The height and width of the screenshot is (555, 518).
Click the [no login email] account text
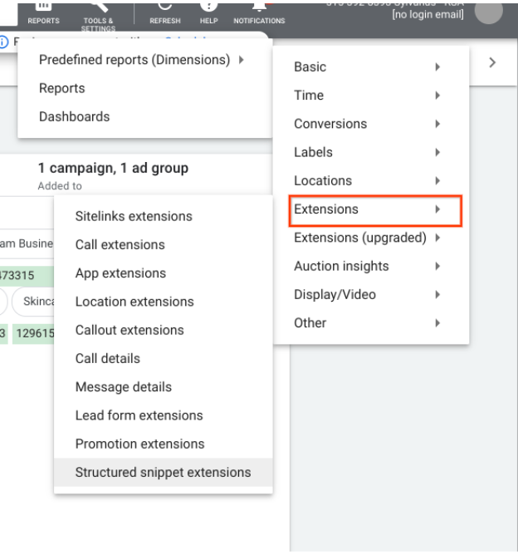(x=428, y=14)
